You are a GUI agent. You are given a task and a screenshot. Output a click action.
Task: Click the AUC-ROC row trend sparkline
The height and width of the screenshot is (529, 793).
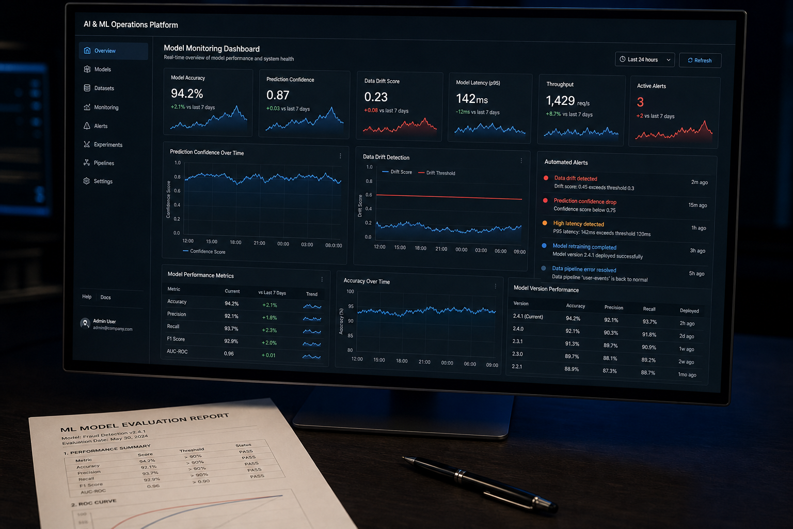click(x=311, y=356)
